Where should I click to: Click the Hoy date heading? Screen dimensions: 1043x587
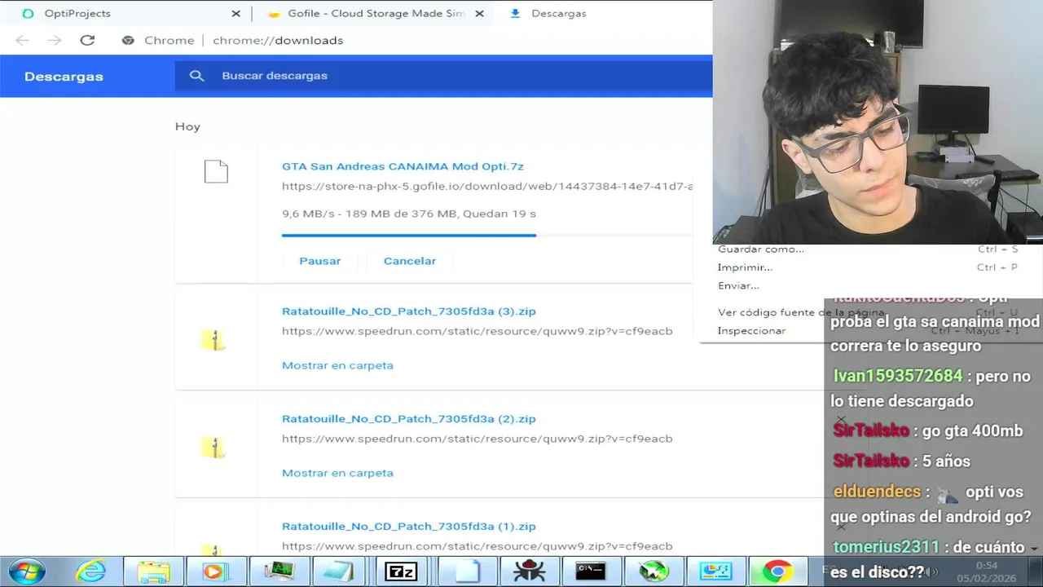tap(187, 126)
